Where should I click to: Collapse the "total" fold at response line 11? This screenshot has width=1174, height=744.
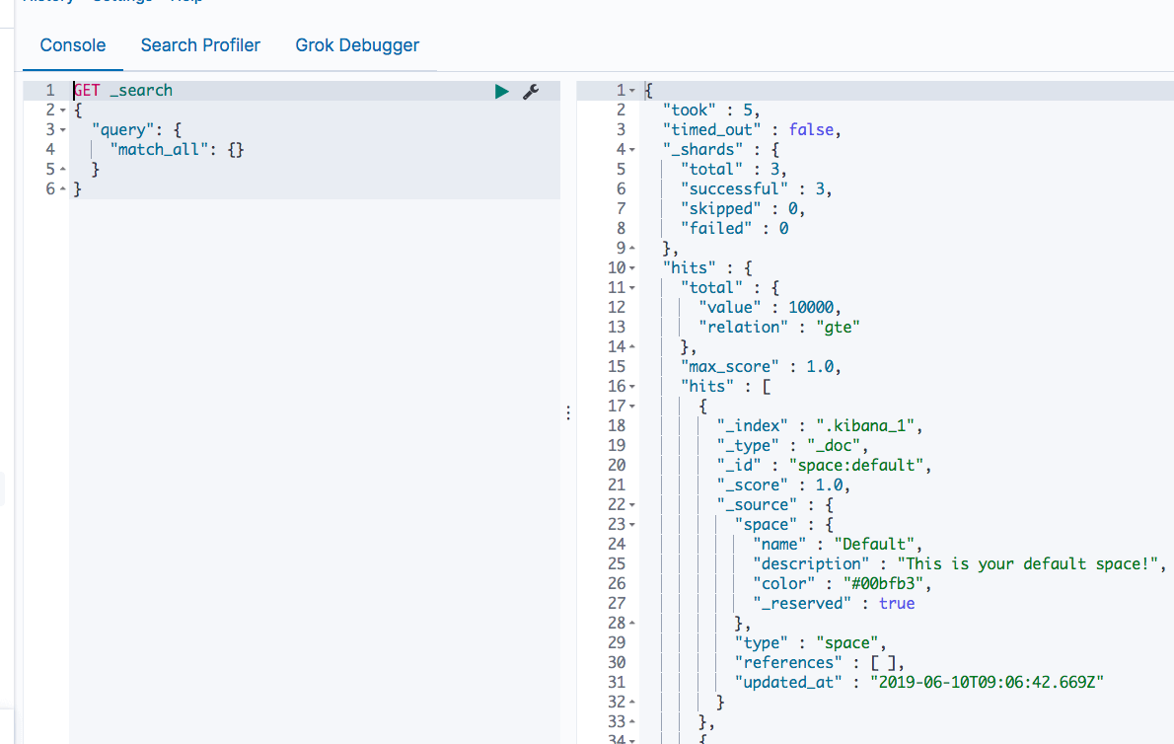(632, 288)
